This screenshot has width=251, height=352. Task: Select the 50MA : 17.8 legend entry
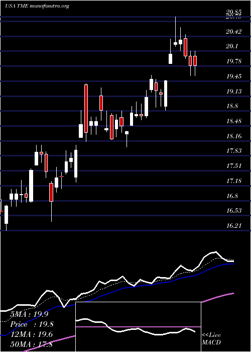coord(32,344)
